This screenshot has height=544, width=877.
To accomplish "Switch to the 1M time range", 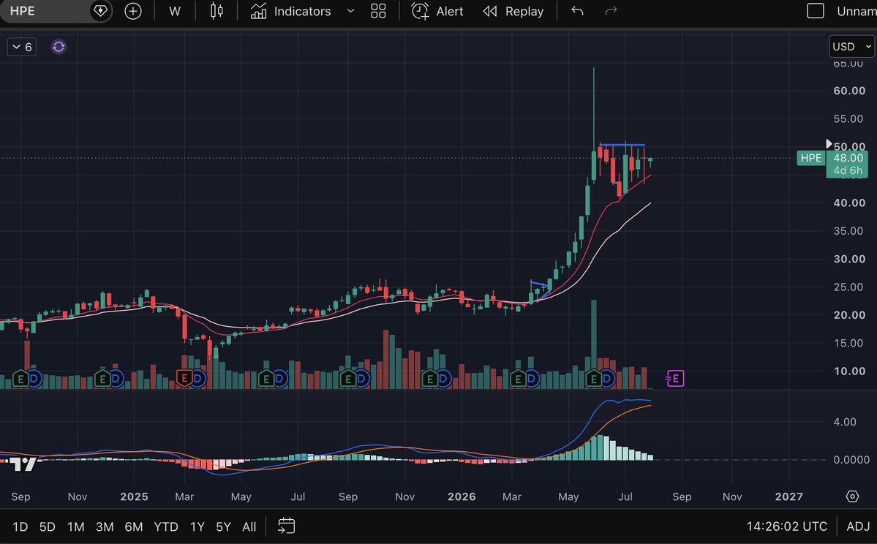I will pos(75,526).
